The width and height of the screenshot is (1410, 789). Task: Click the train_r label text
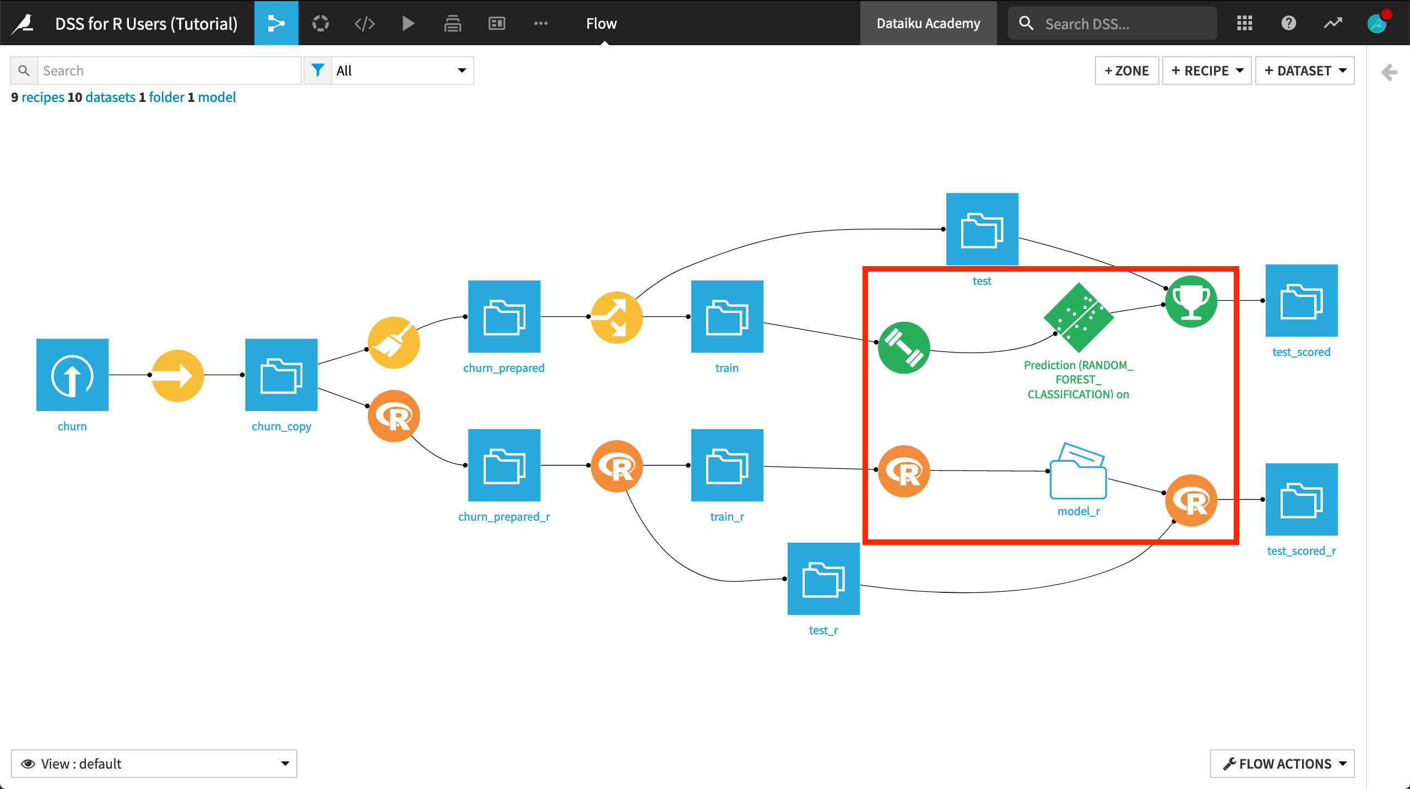(x=727, y=517)
